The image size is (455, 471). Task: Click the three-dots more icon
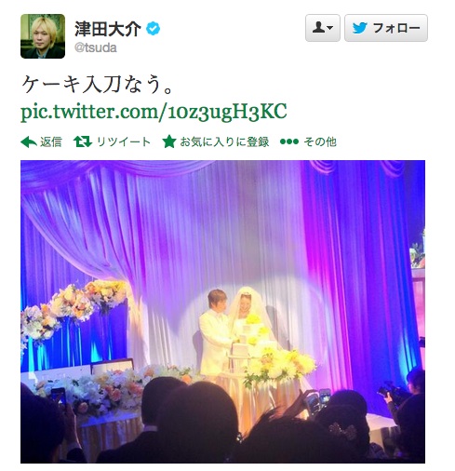(288, 141)
